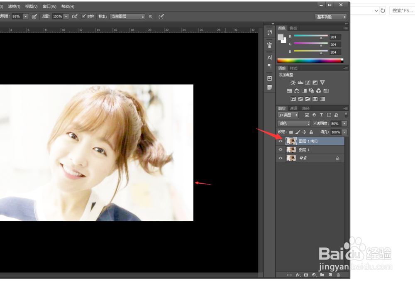Image resolution: width=415 pixels, height=281 pixels.
Task: Add a Channel Mixer adjustment
Action: coord(319,91)
